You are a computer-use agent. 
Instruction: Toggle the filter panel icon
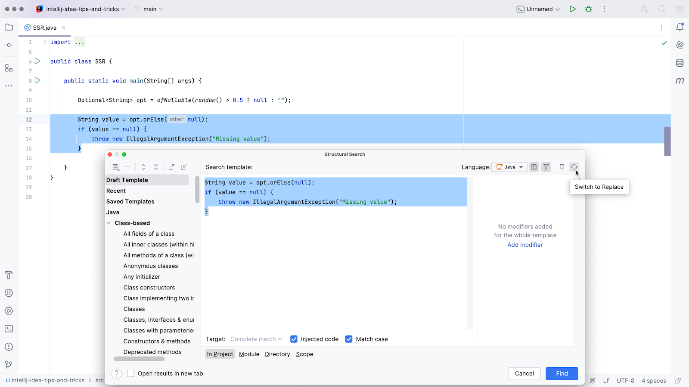coord(546,167)
